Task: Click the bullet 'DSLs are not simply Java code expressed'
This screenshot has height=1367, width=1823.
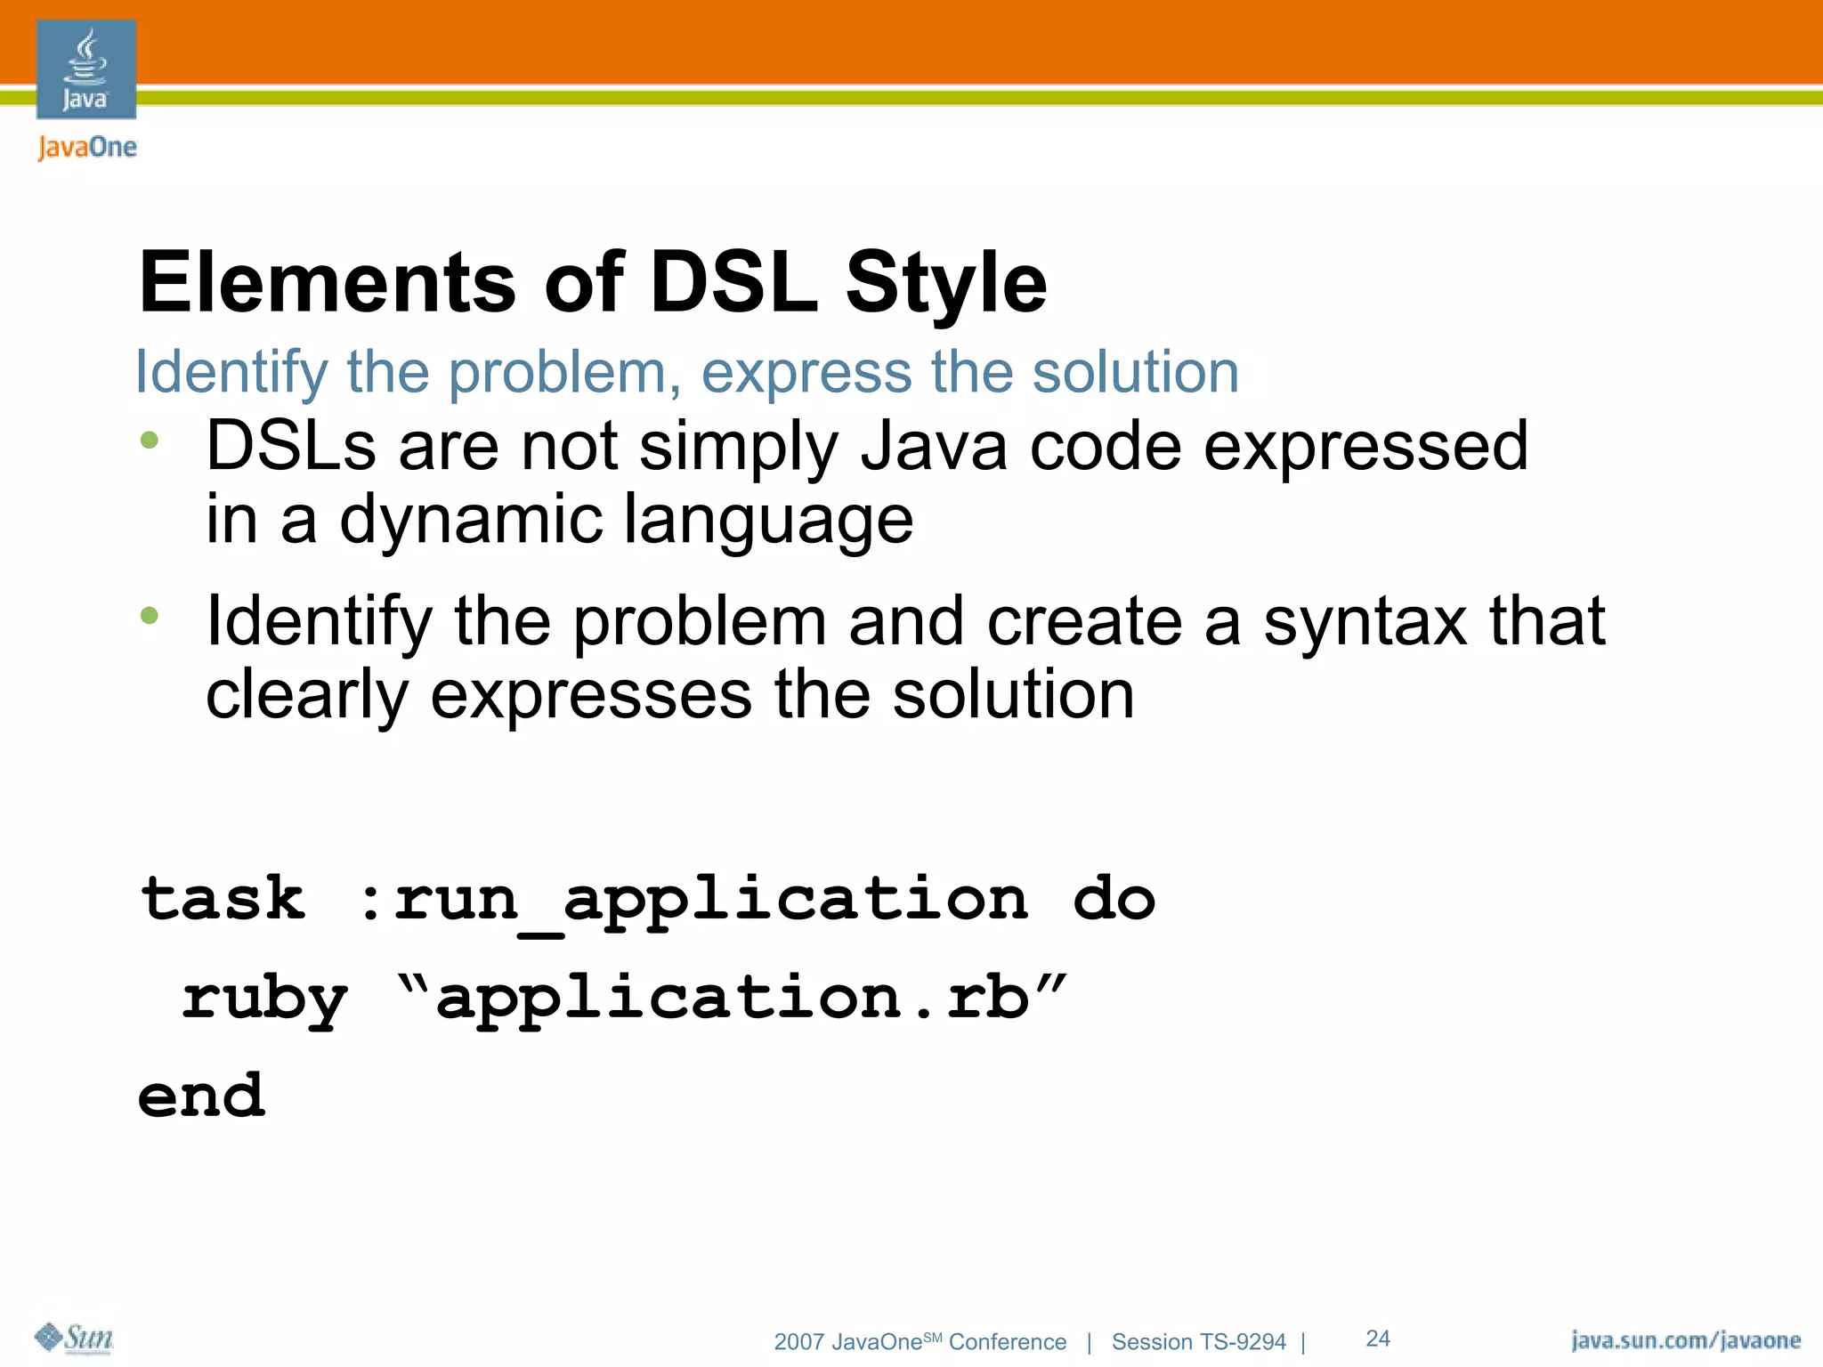Action: [x=866, y=447]
